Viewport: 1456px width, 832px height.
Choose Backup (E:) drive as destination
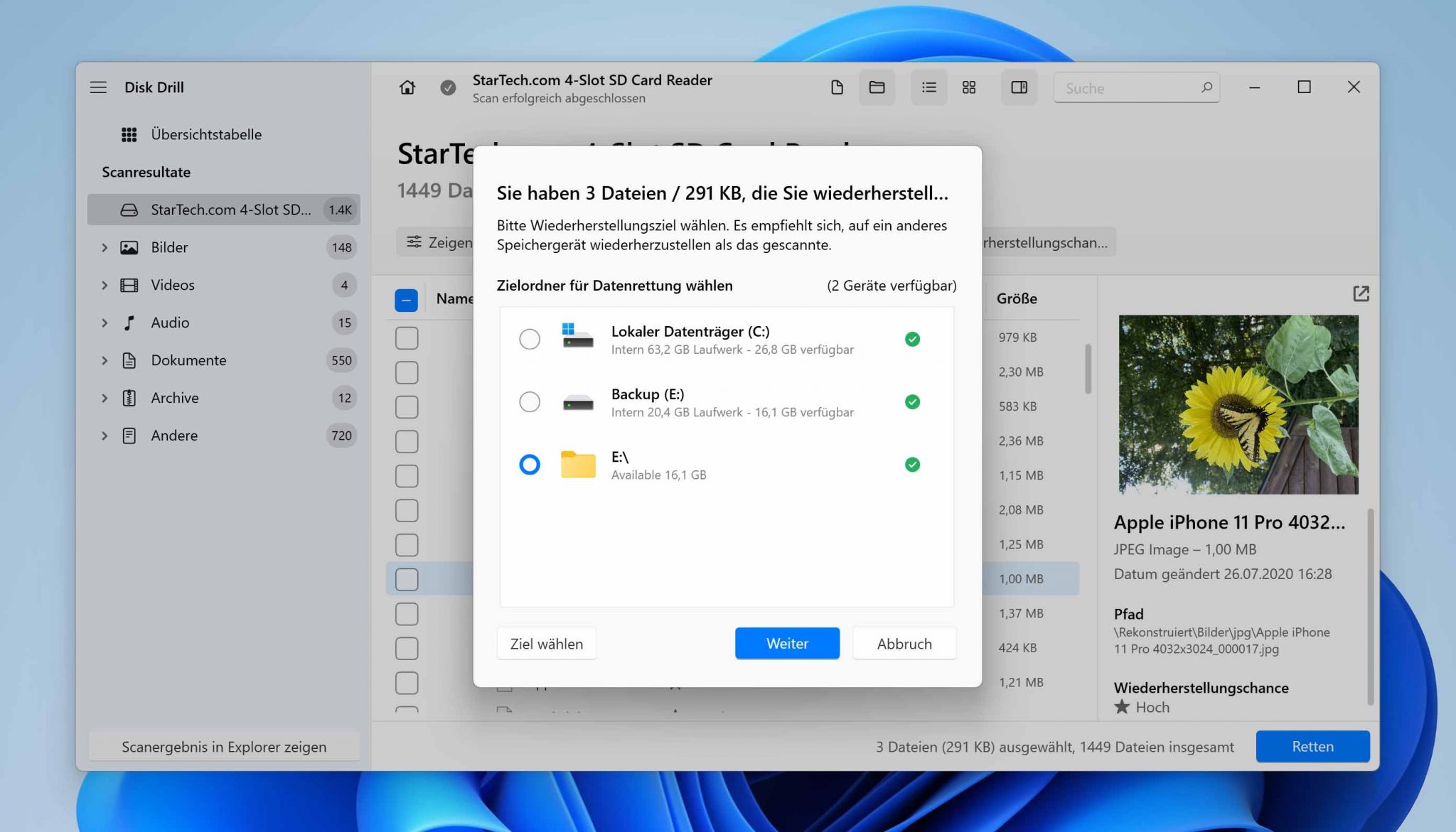pos(530,402)
